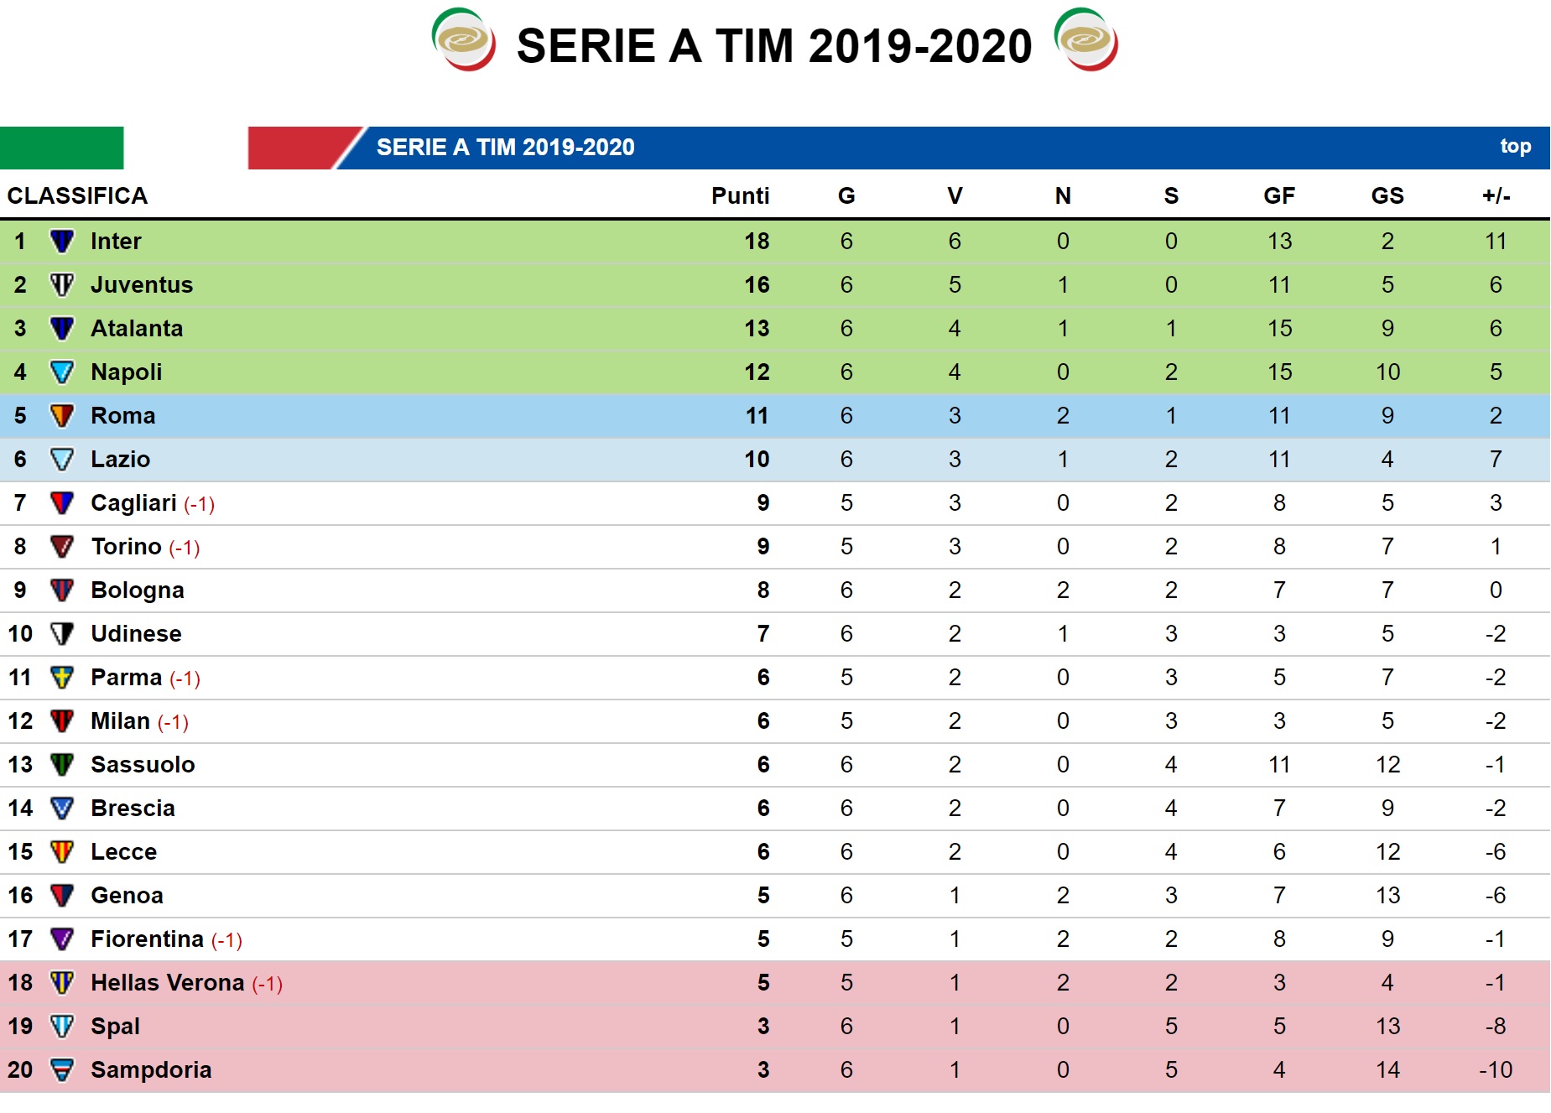1551x1113 pixels.
Task: Open the Atalanta team name link
Action: click(137, 329)
